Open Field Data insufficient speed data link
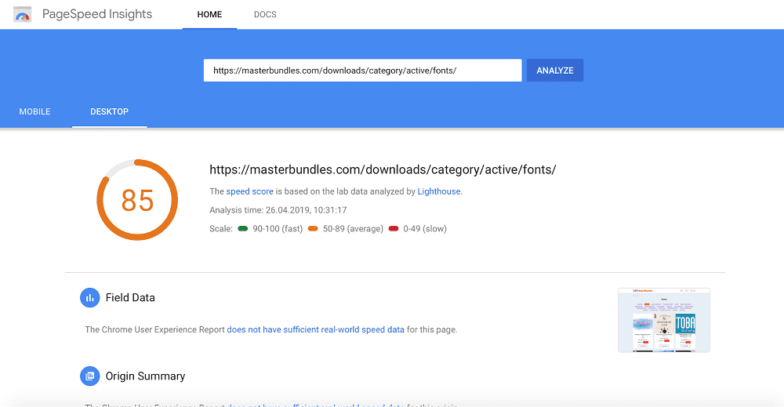 tap(315, 329)
